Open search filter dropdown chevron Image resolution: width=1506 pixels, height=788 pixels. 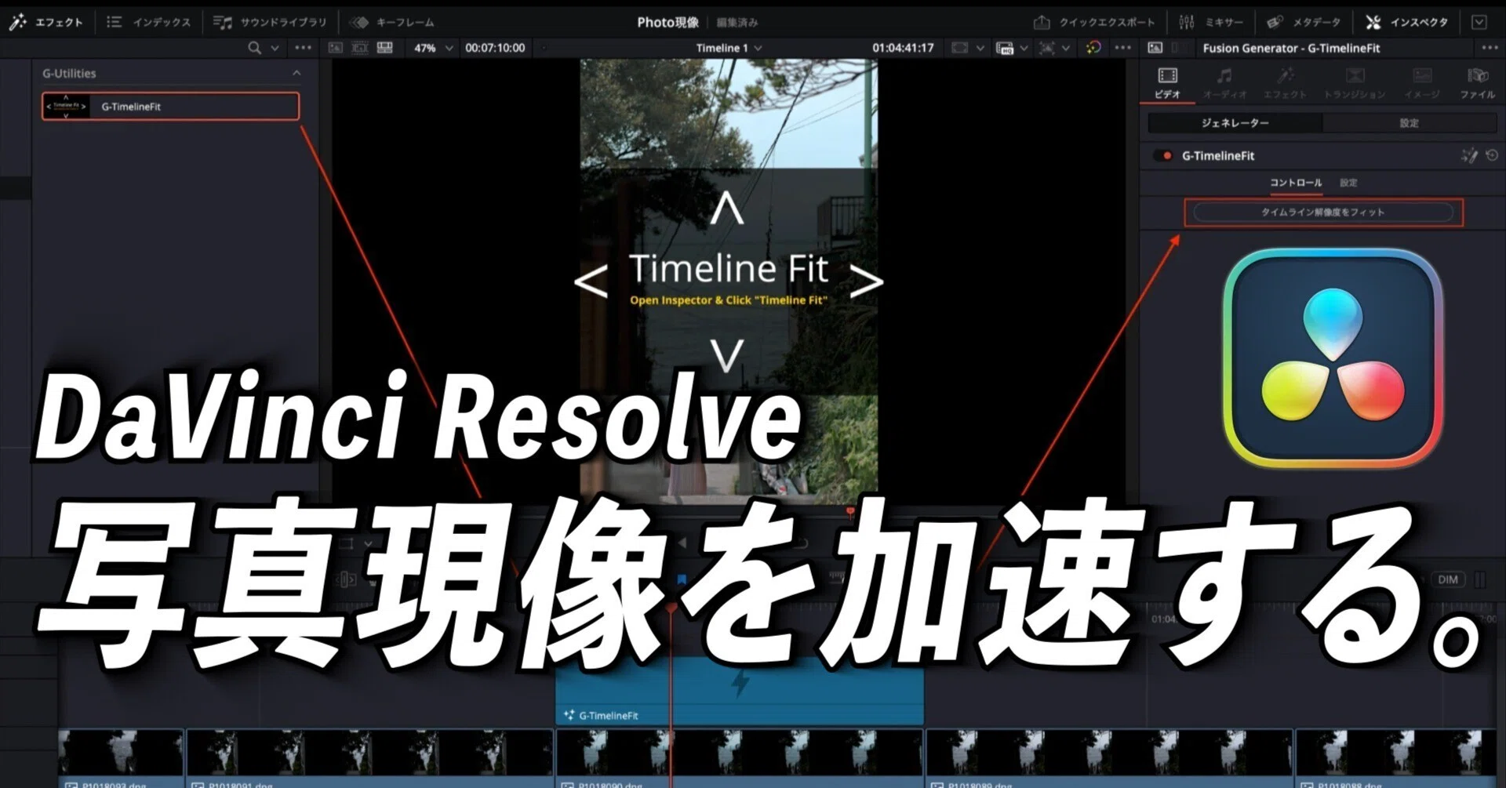tap(275, 48)
